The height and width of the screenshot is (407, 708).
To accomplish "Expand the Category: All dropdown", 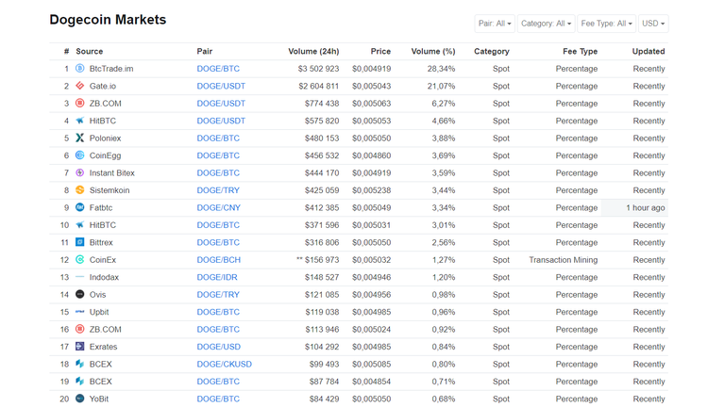I will [x=546, y=24].
